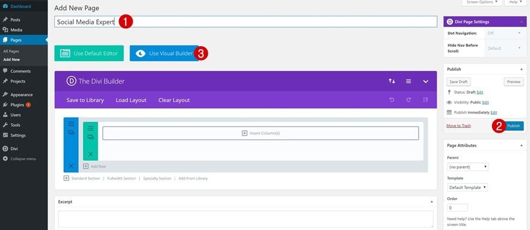Click the Excerpt text area
This screenshot has width=530, height=230.
(x=246, y=219)
